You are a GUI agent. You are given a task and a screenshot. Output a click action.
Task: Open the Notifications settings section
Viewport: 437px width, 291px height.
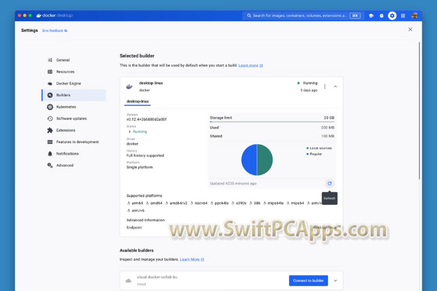pyautogui.click(x=74, y=153)
